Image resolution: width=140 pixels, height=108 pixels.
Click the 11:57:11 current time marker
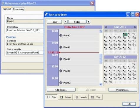point(53,52)
